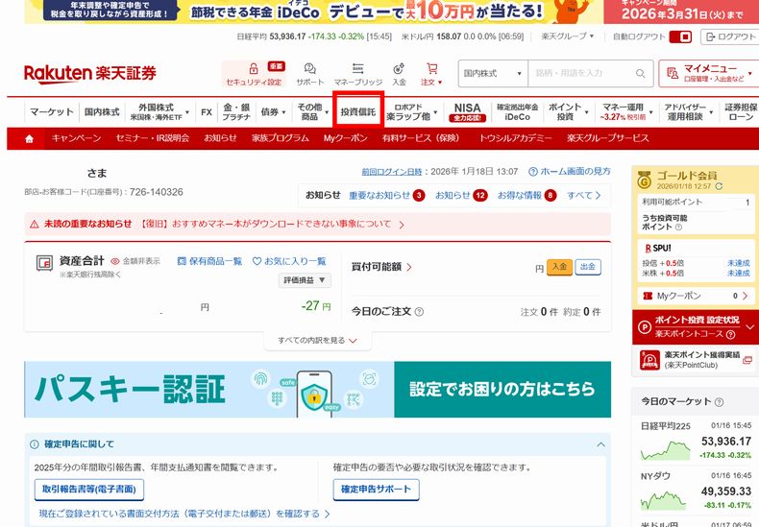Click info icon beside 確定申告に関して

(35, 444)
